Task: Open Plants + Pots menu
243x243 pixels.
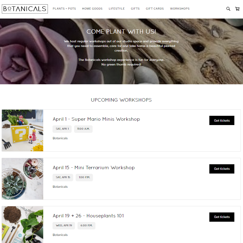Action: (64, 9)
